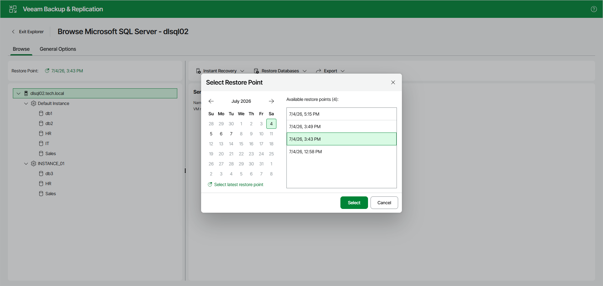Screen dimensions: 603x286
Task: Click the db3 tree label
Action: pos(49,174)
